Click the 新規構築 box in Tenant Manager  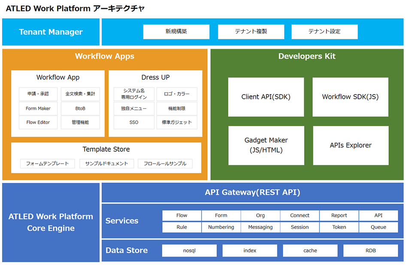(176, 32)
